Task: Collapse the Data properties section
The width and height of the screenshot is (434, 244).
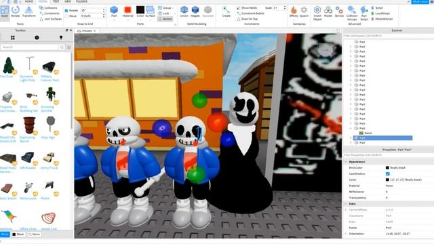Action: (346, 203)
